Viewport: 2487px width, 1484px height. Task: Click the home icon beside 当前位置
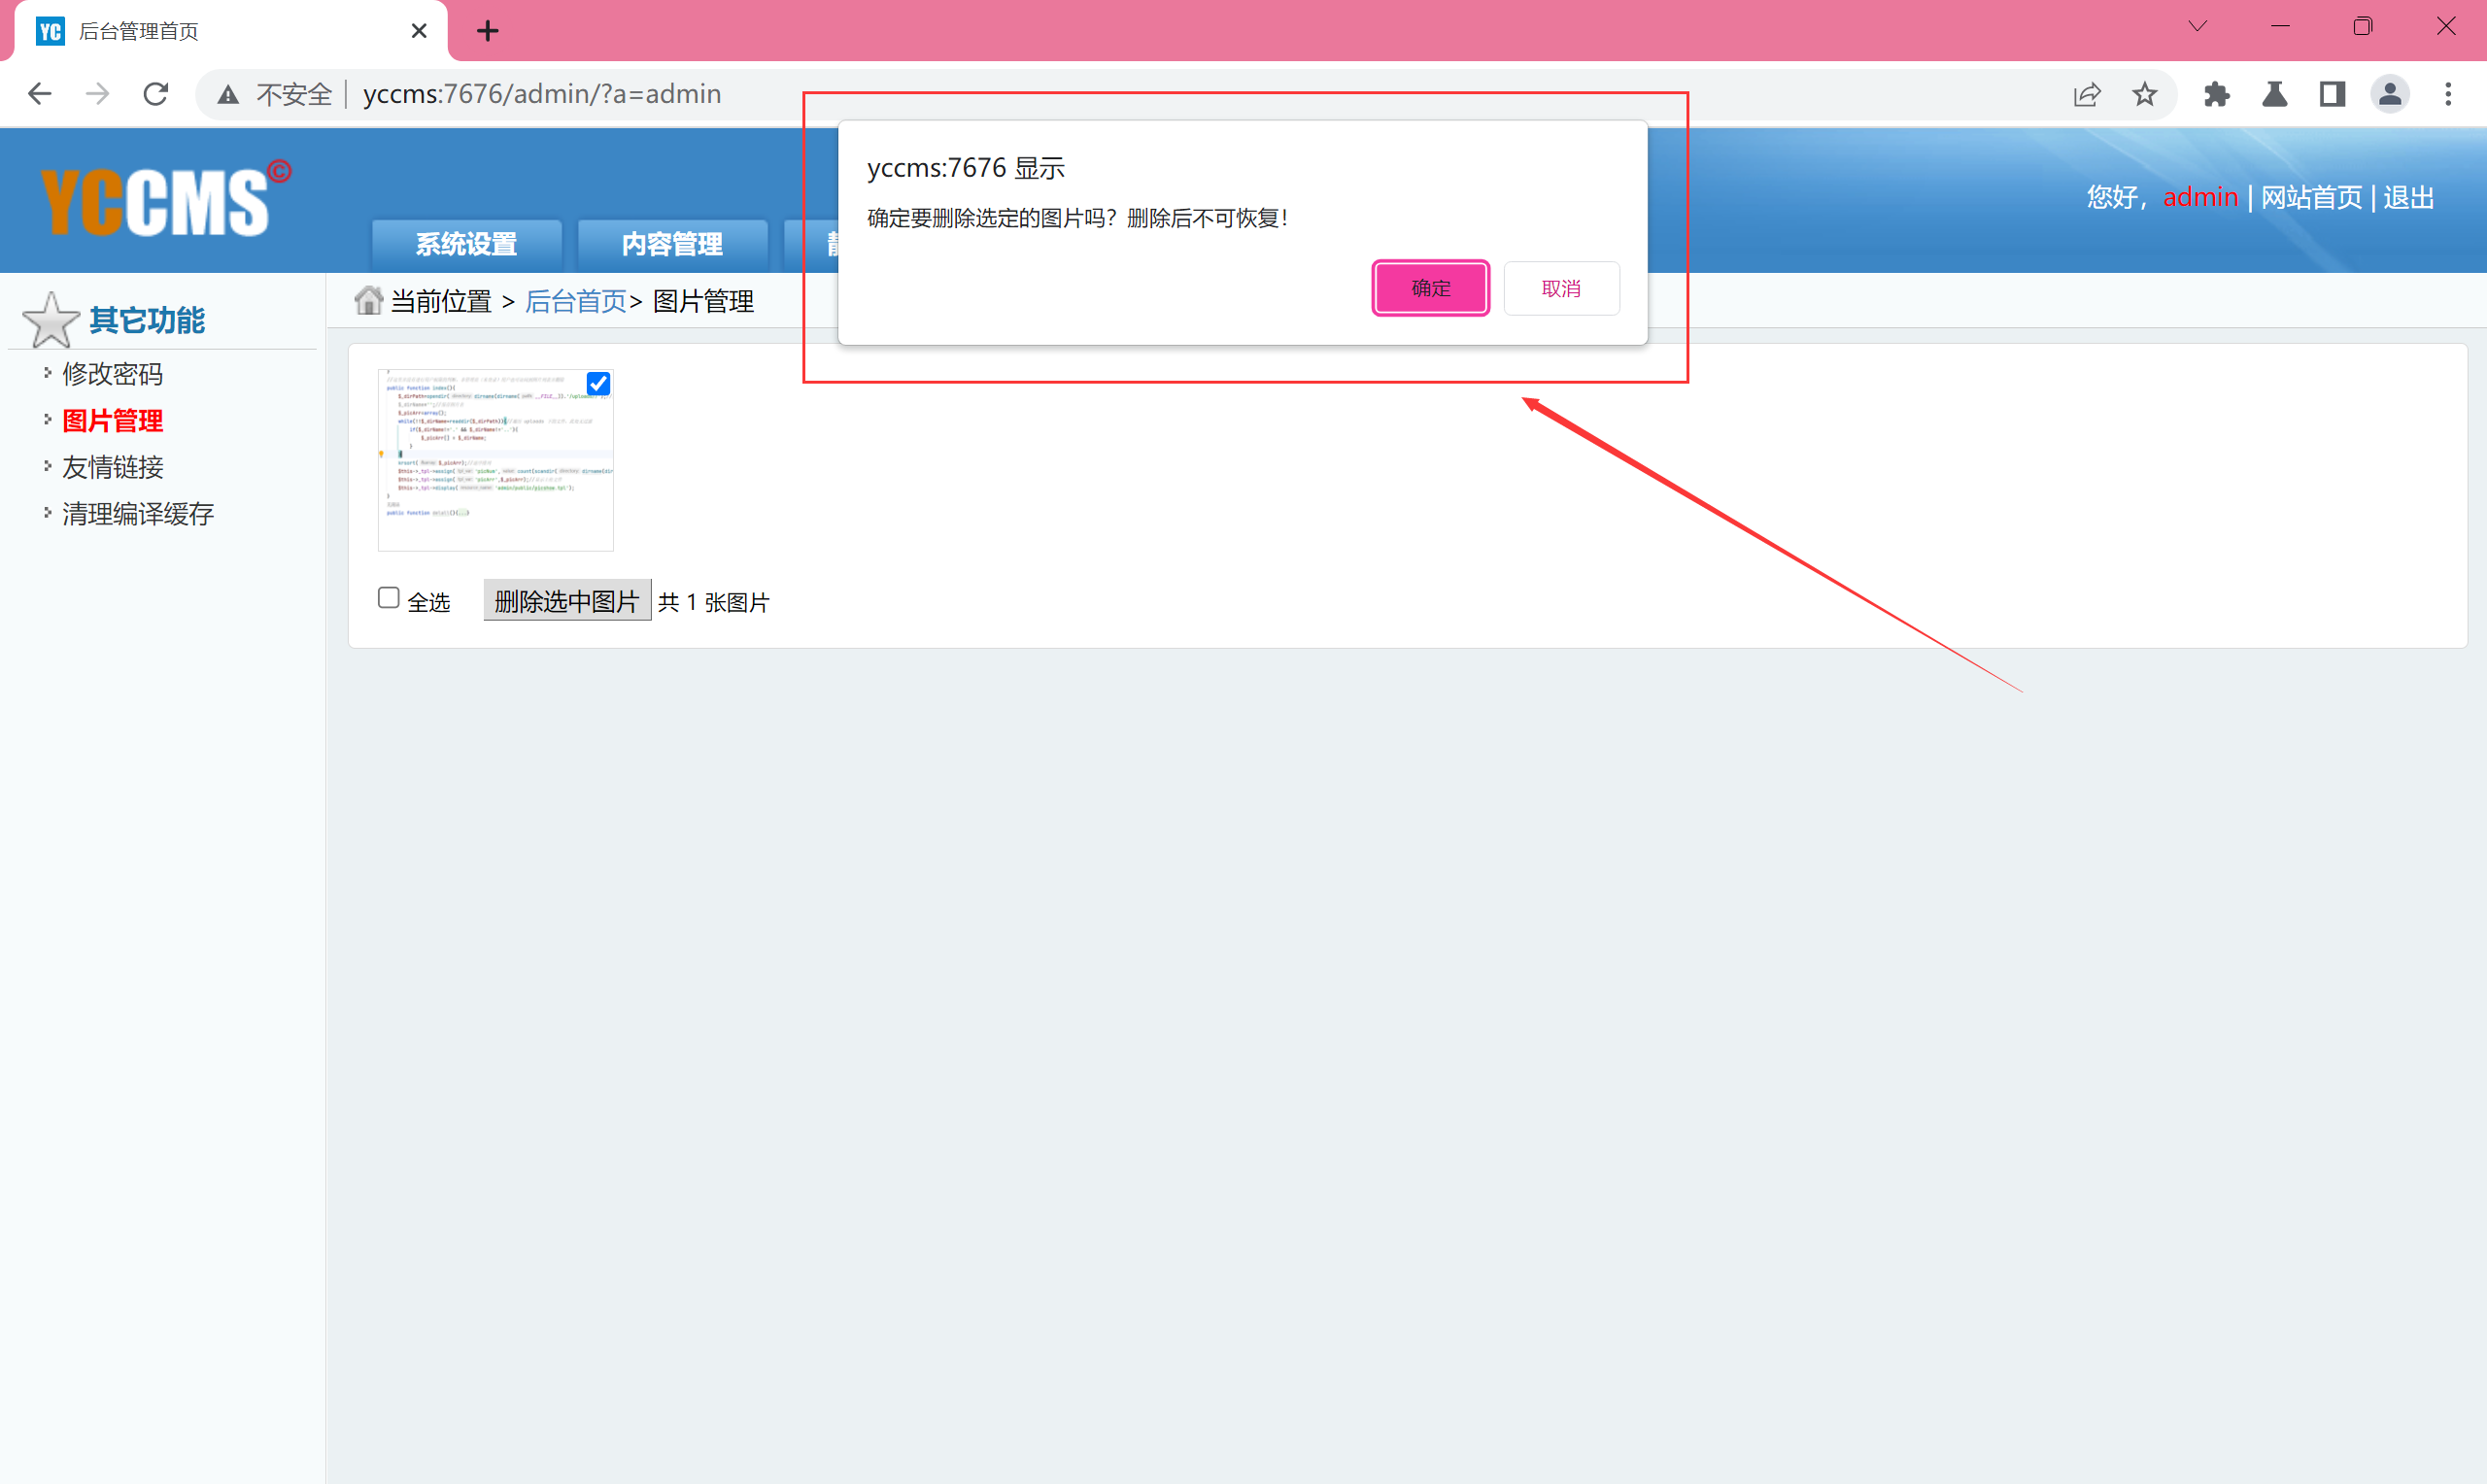(368, 300)
